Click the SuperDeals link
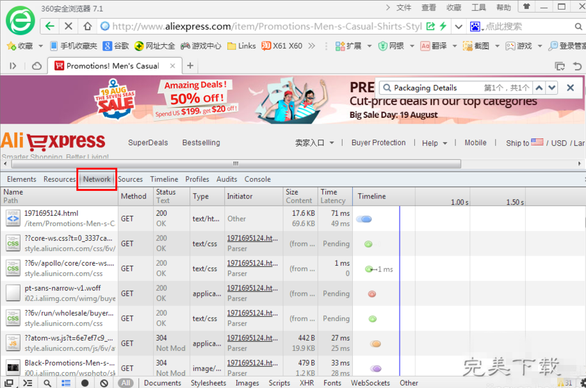This screenshot has height=388, width=586. coord(148,143)
